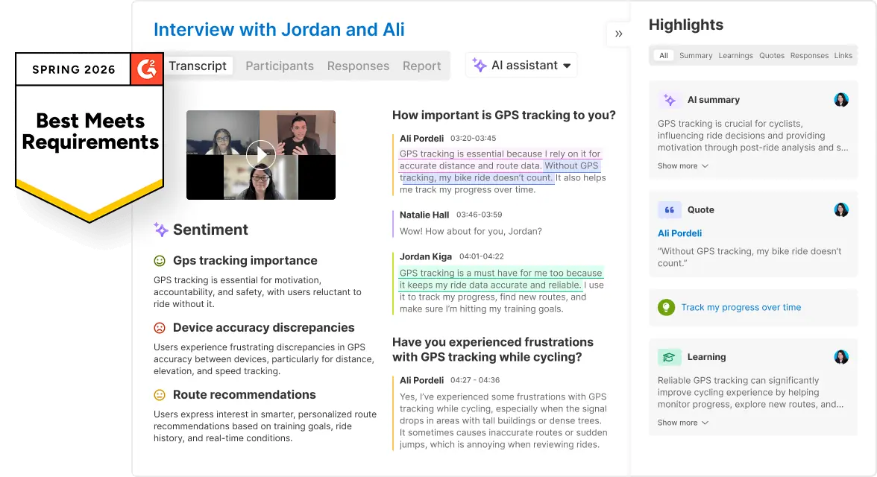Expand Show more under Learning card
Image resolution: width=877 pixels, height=477 pixels.
682,423
